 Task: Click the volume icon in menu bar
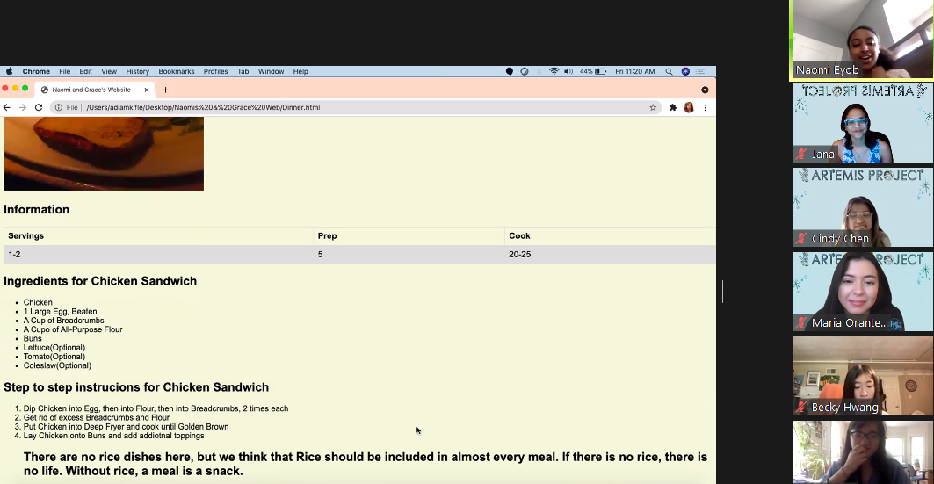[568, 71]
